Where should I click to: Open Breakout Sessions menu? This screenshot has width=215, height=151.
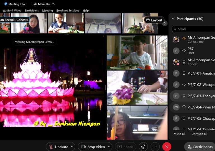68,11
